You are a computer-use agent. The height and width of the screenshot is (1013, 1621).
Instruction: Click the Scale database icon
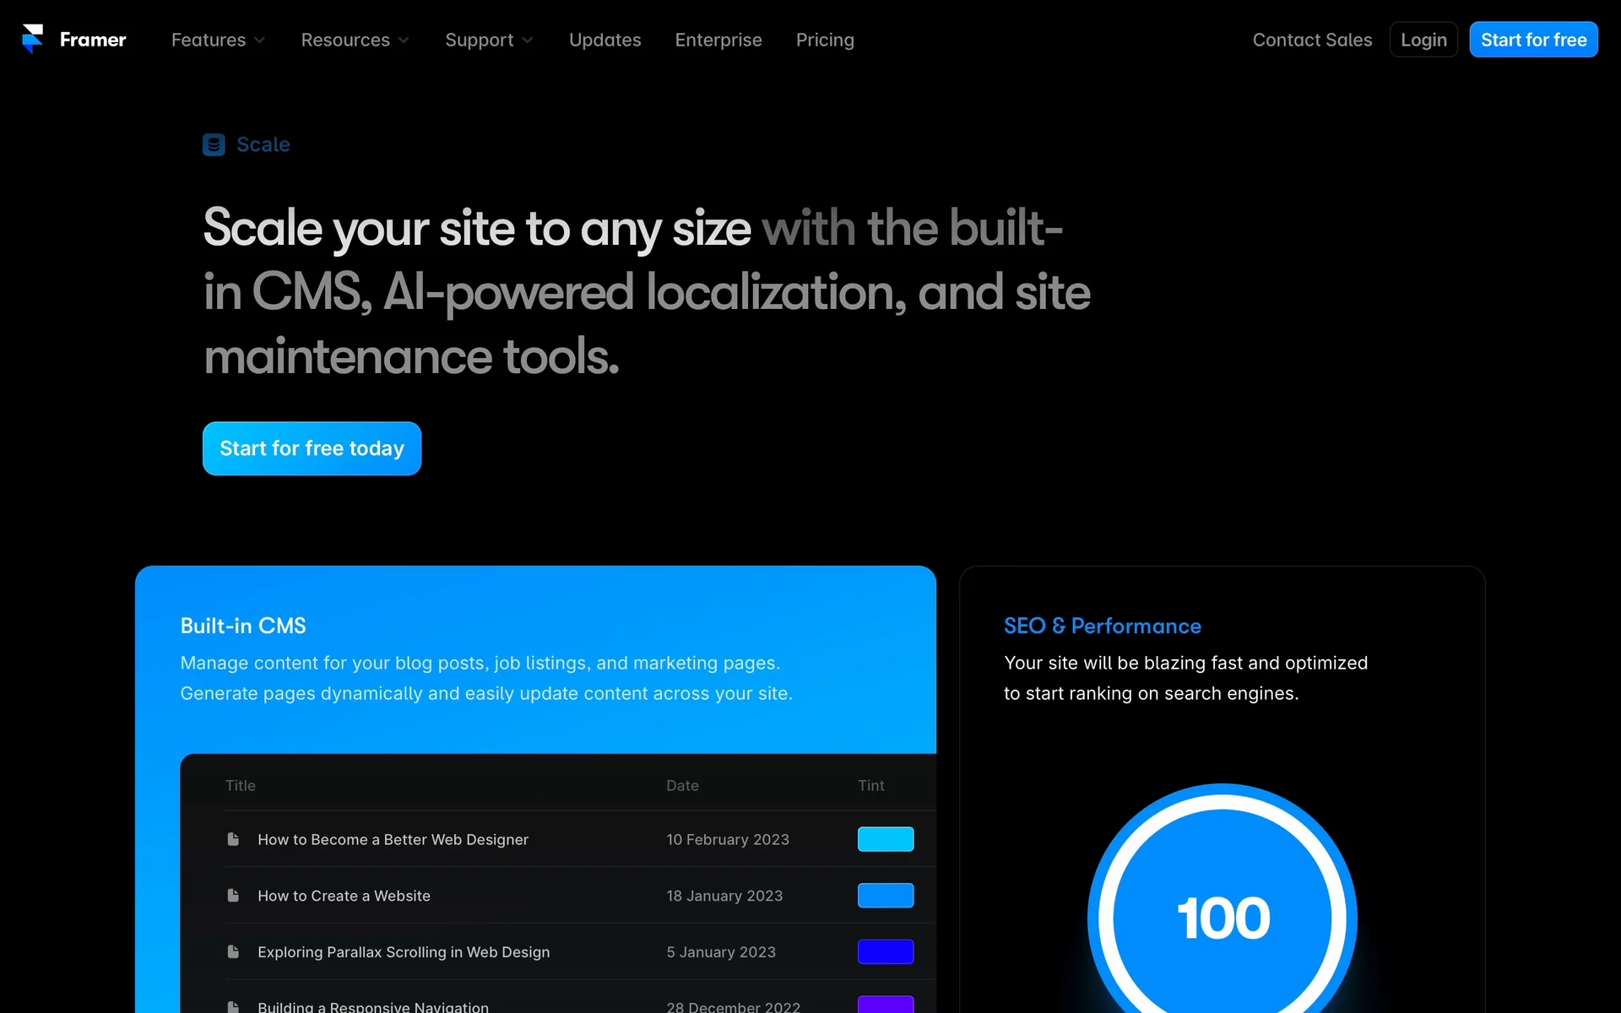(x=214, y=145)
